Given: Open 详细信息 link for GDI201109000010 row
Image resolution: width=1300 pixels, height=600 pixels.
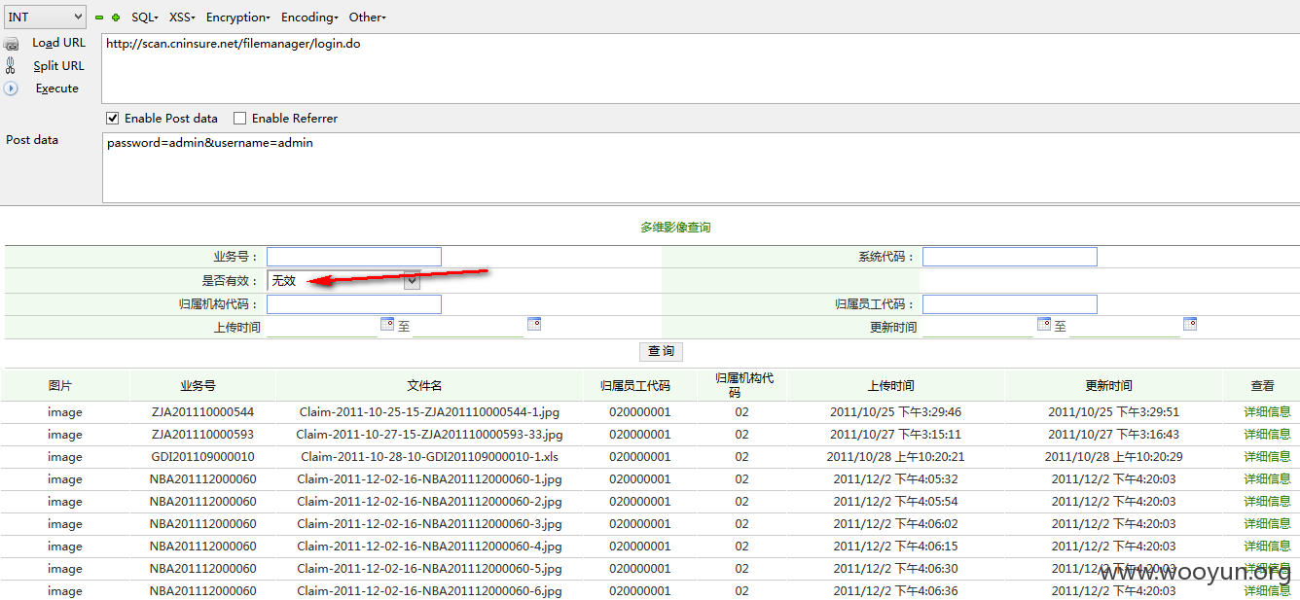Looking at the screenshot, I should click(1267, 457).
